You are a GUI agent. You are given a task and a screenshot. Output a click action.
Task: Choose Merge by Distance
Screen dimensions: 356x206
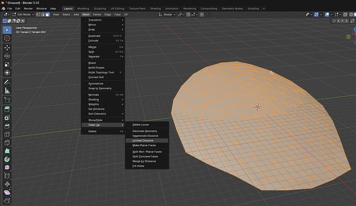(147, 161)
